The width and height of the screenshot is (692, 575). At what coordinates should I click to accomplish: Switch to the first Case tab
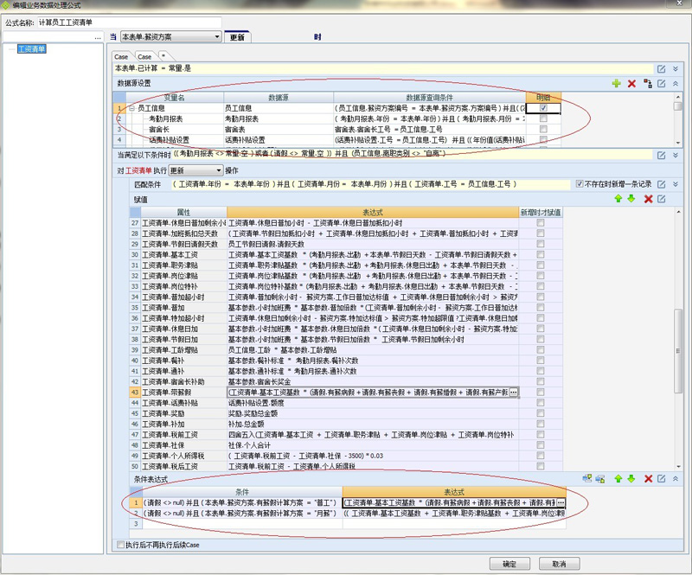(x=121, y=57)
